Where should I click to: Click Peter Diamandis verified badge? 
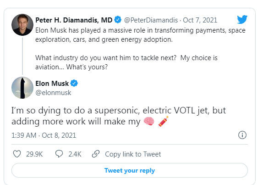[x=118, y=20]
